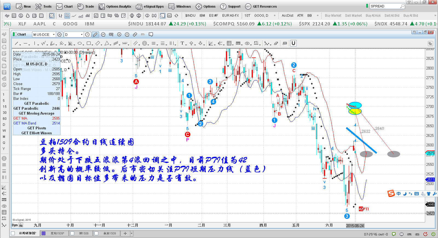This screenshot has width=438, height=238.
Task: Select the candlestick chart type icon
Action: tap(67, 16)
